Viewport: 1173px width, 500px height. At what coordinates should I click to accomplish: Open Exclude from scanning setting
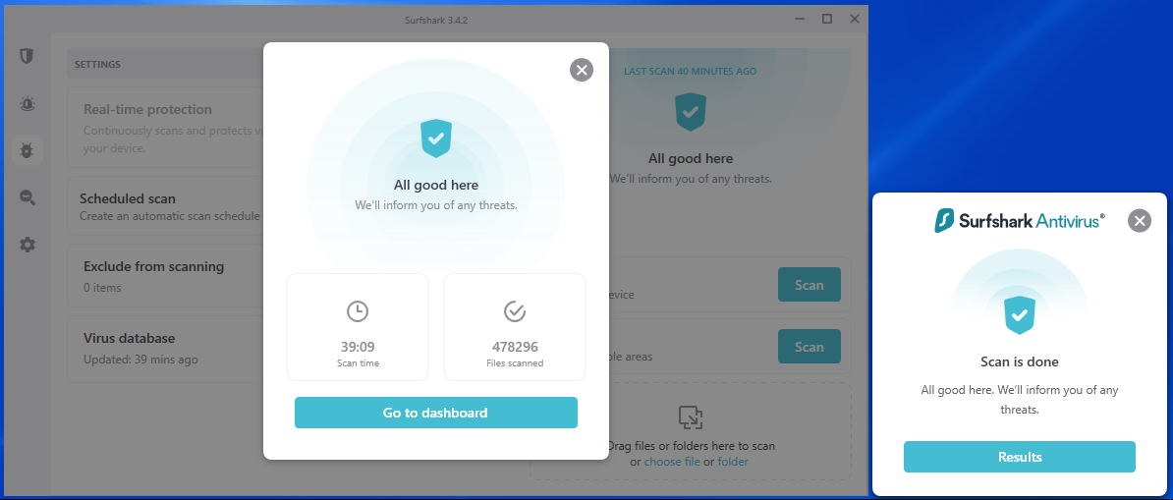click(166, 275)
